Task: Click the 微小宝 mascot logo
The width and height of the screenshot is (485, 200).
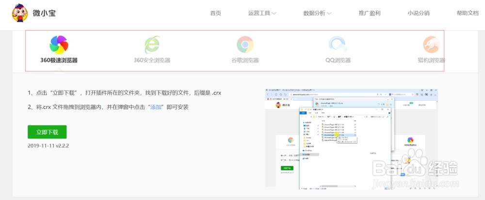Action: pos(20,13)
